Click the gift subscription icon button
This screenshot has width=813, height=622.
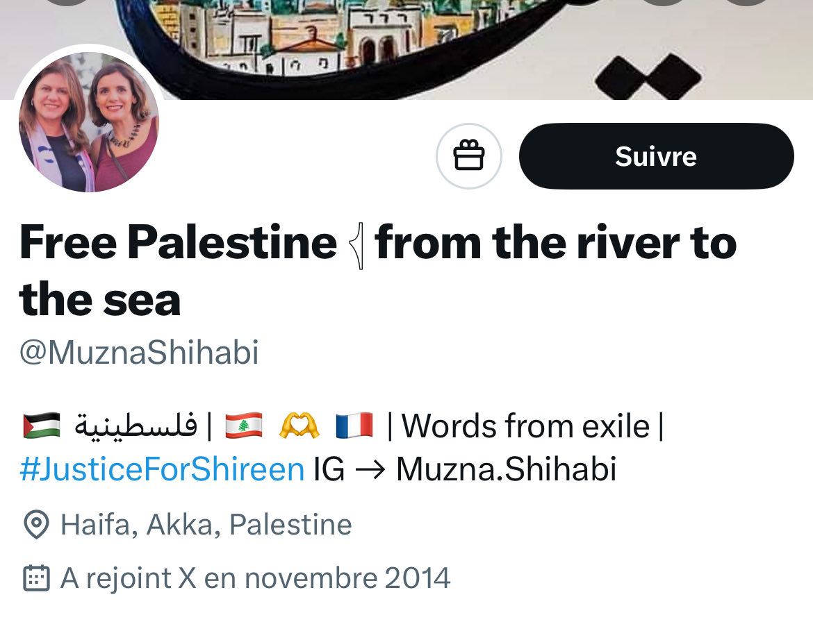(469, 156)
